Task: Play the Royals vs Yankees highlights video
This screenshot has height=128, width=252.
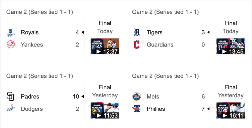Action: [105, 46]
